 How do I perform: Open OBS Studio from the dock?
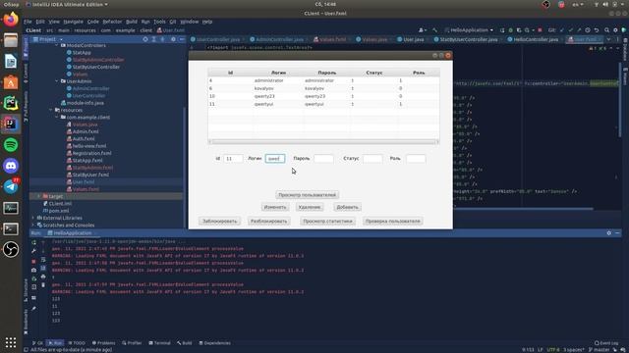[x=11, y=249]
